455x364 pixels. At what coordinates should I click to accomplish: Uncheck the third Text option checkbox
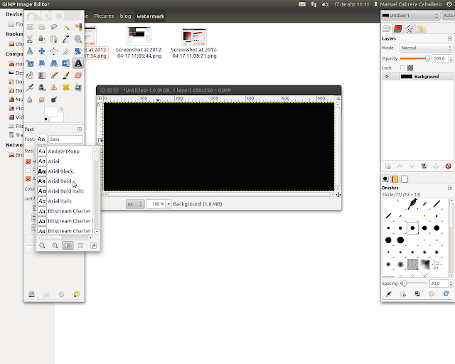[x=28, y=179]
